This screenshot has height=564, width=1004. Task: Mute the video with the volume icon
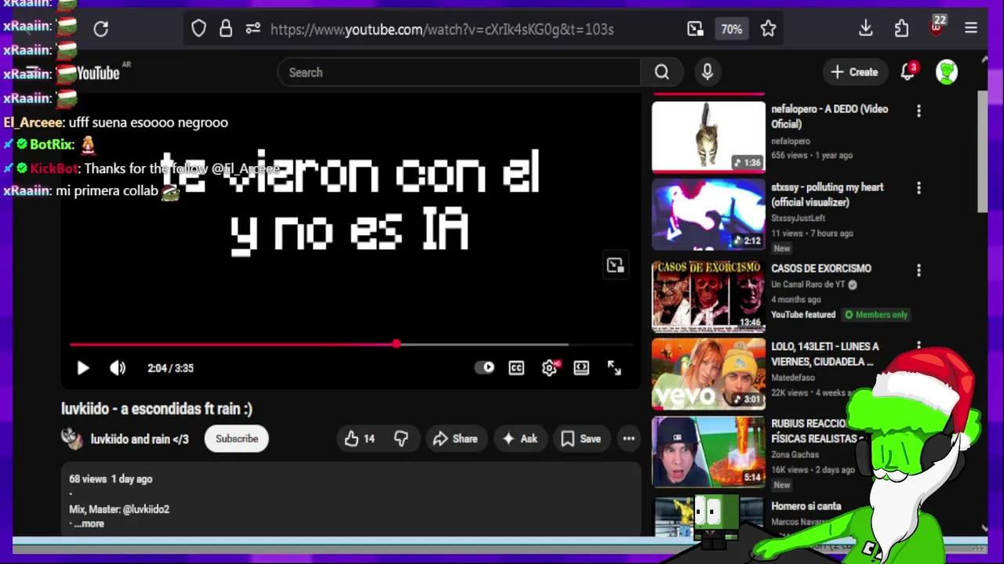point(117,367)
